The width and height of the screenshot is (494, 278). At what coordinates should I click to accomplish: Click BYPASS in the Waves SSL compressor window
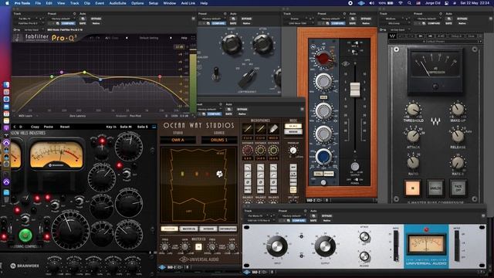coord(462,19)
